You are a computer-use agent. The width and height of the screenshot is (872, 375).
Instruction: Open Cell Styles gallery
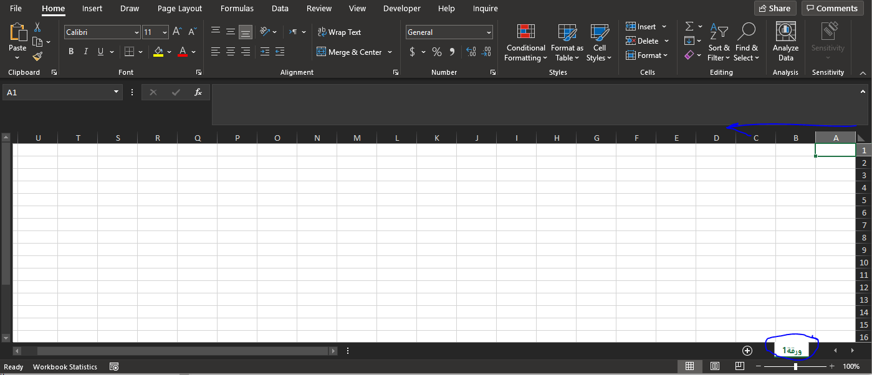coord(600,42)
